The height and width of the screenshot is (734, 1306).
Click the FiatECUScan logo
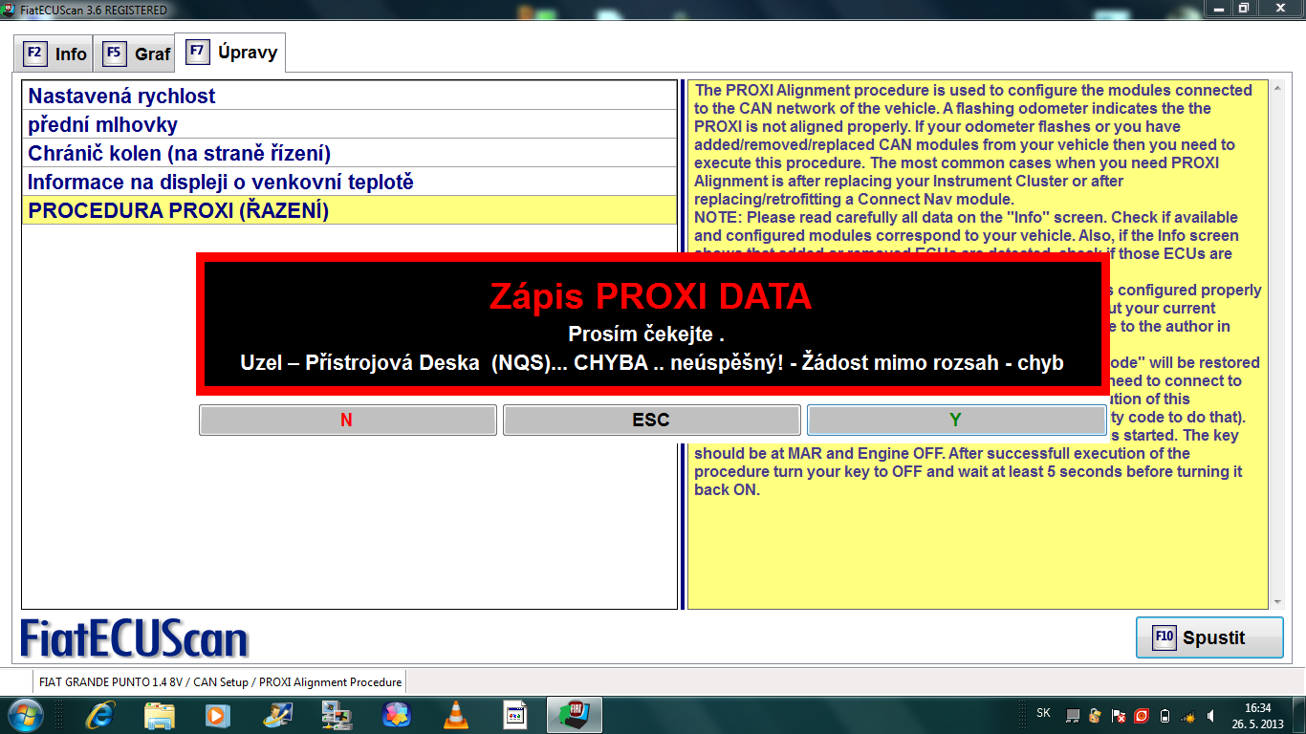134,638
